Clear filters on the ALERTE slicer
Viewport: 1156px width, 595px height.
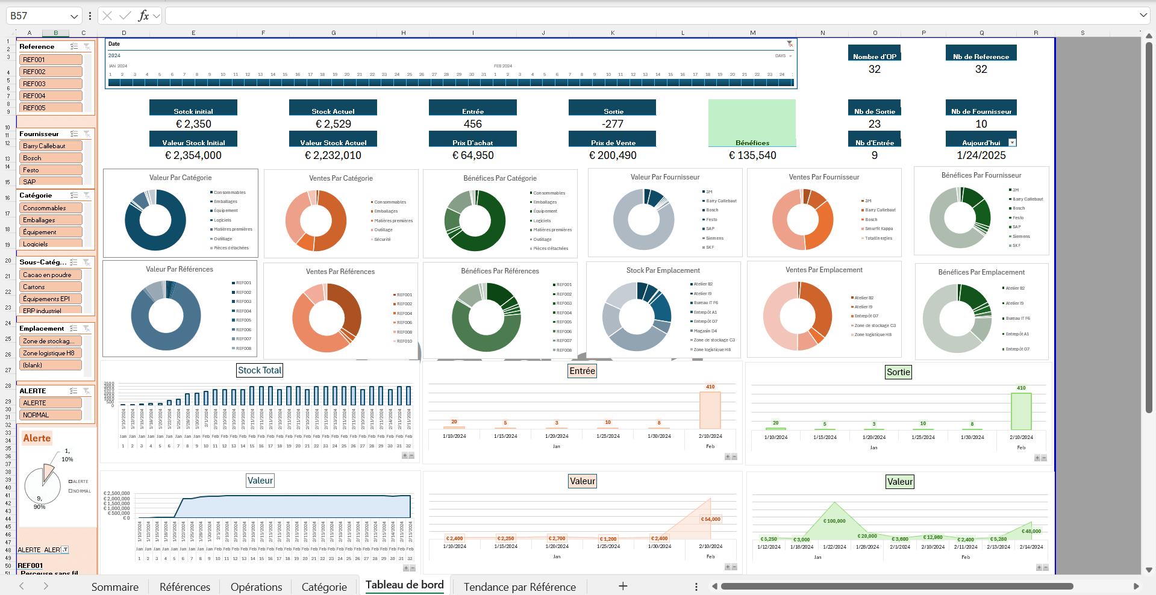tap(88, 390)
